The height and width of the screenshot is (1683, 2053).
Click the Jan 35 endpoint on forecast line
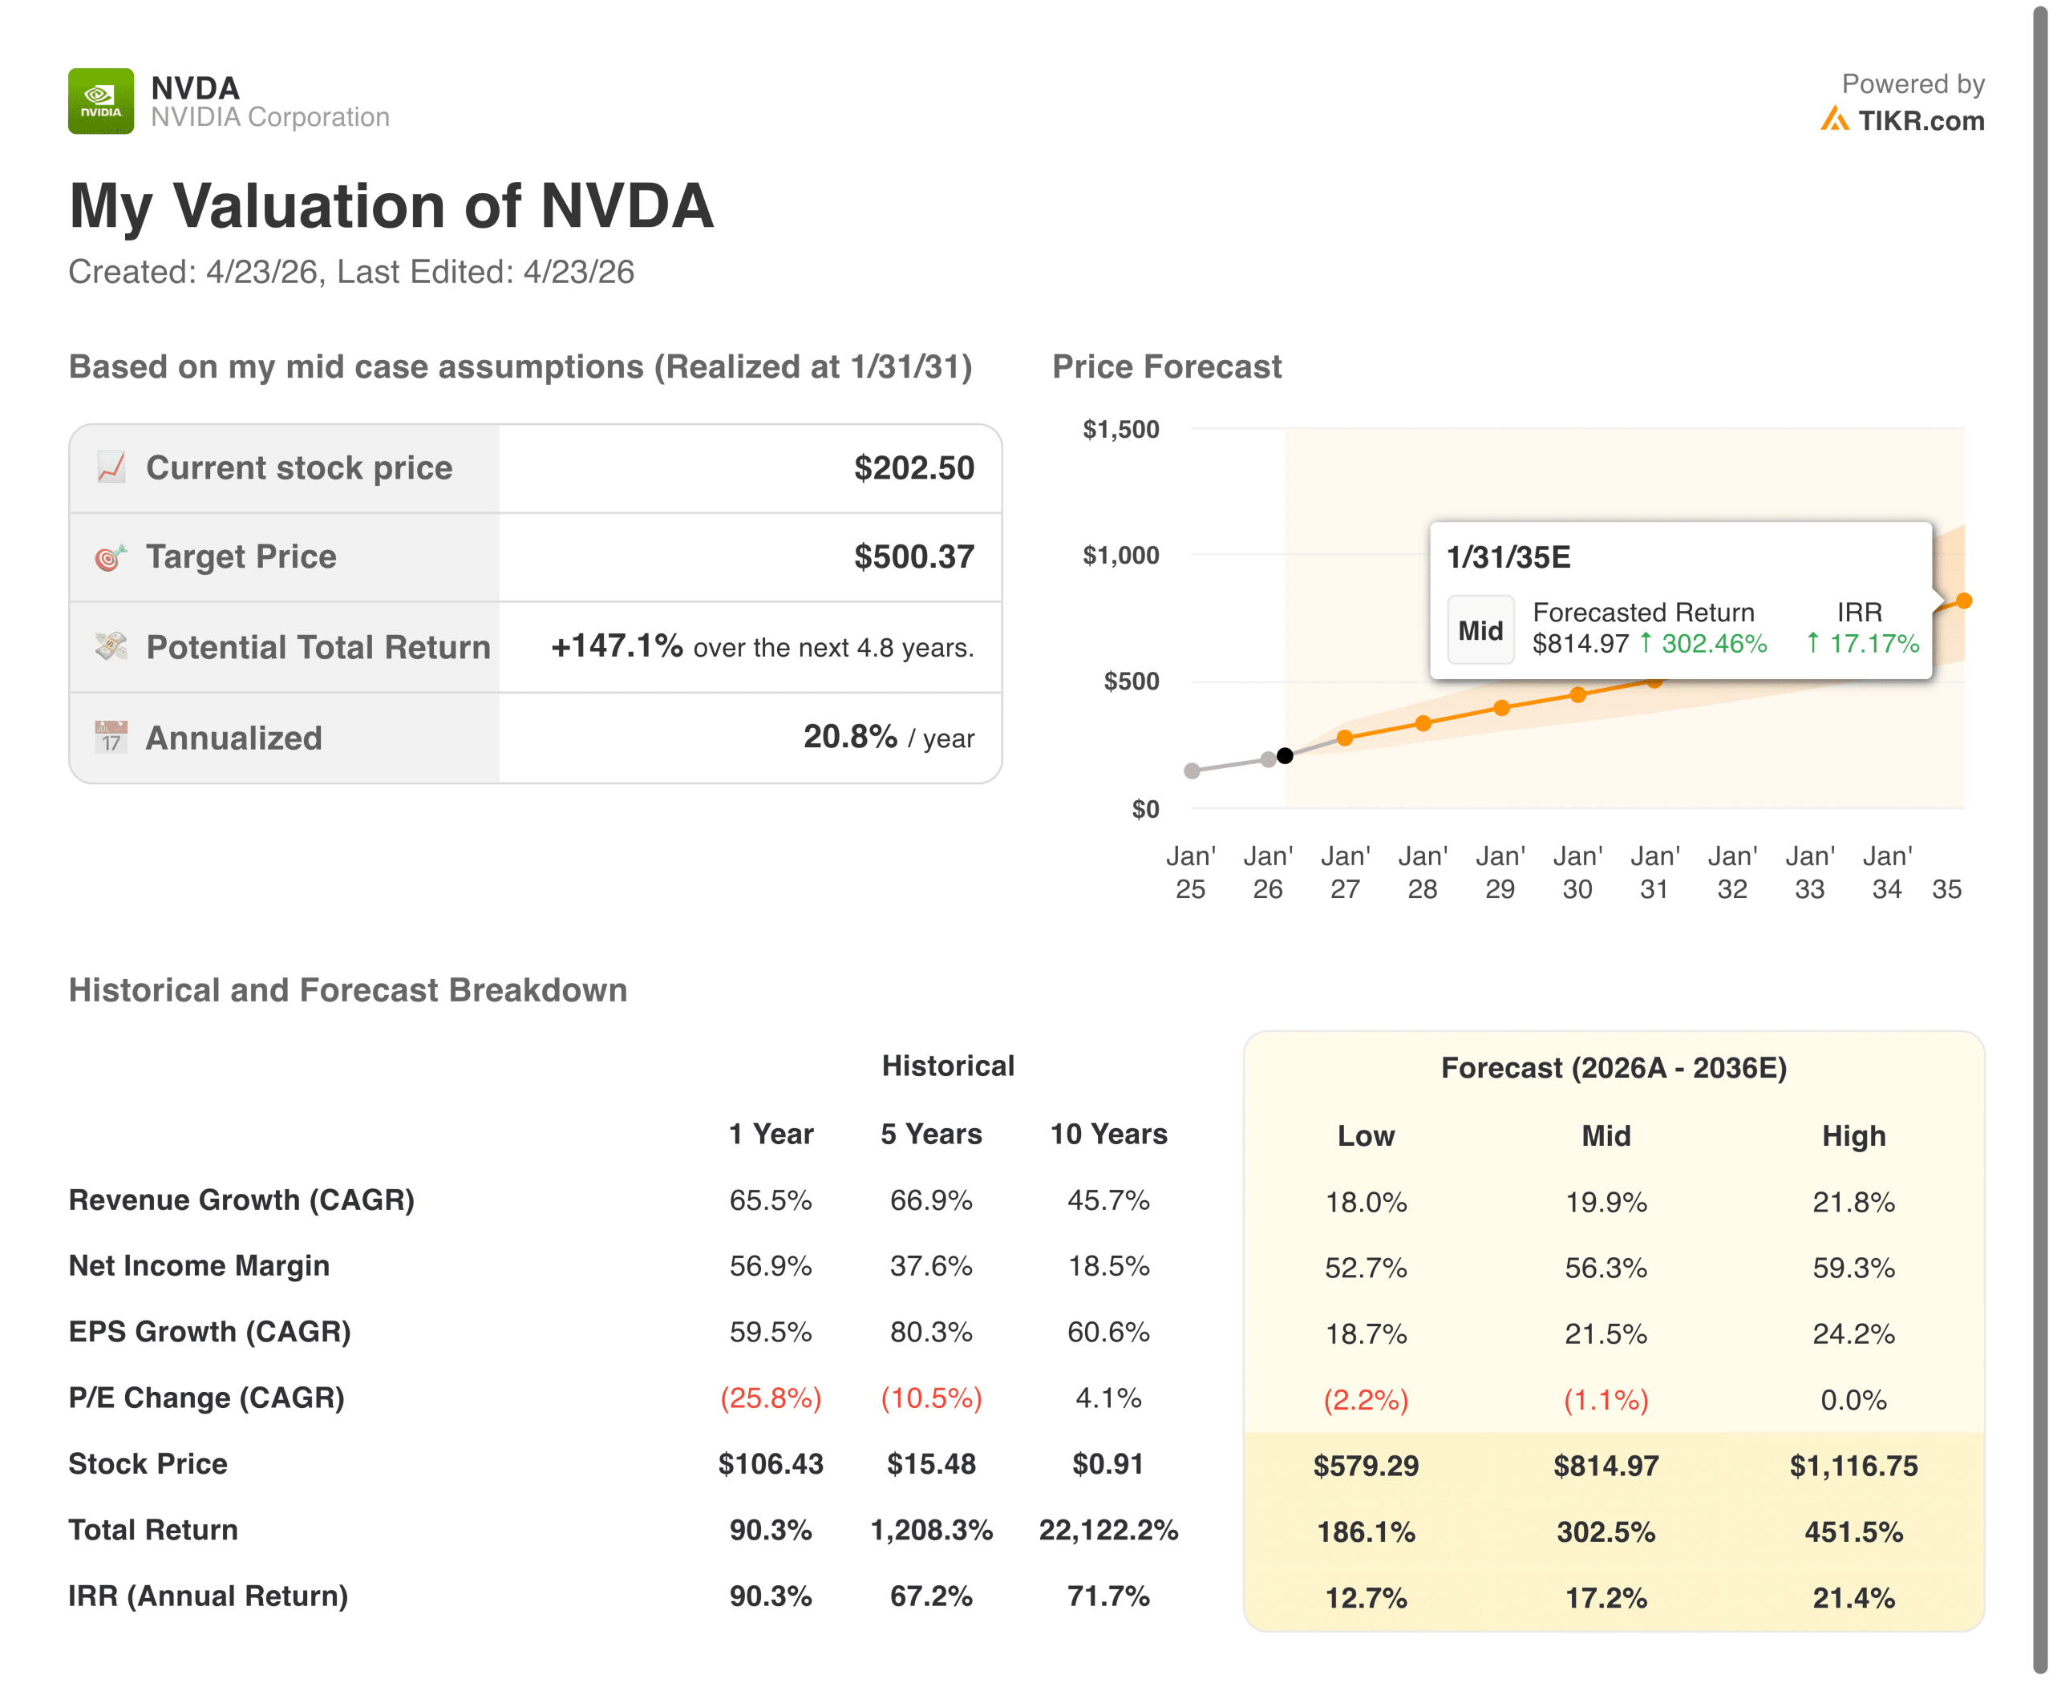[1964, 601]
